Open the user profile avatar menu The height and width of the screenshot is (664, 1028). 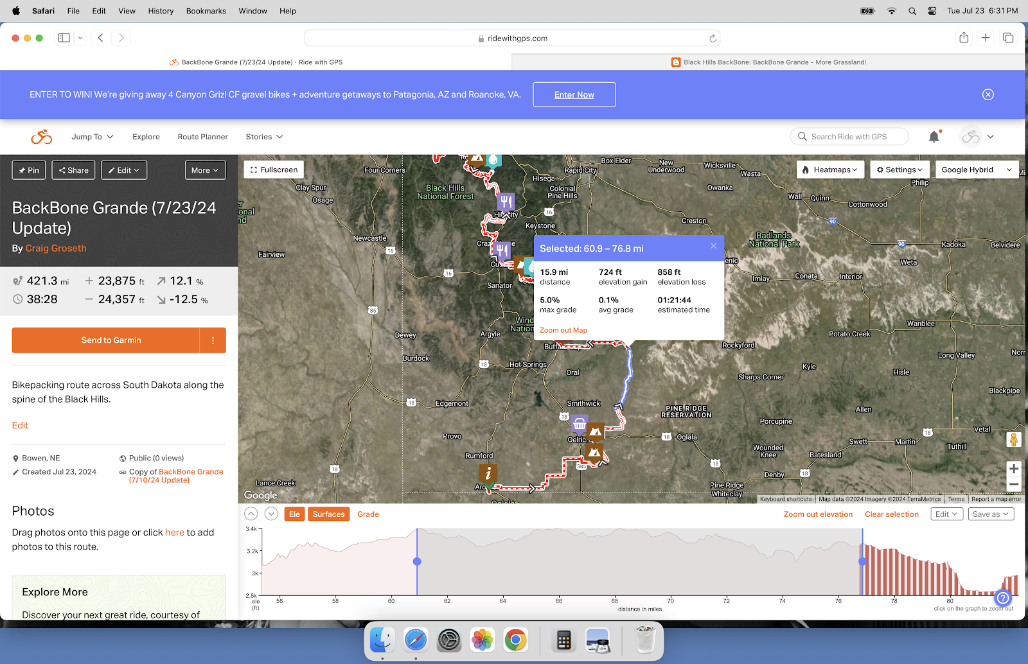pos(977,136)
